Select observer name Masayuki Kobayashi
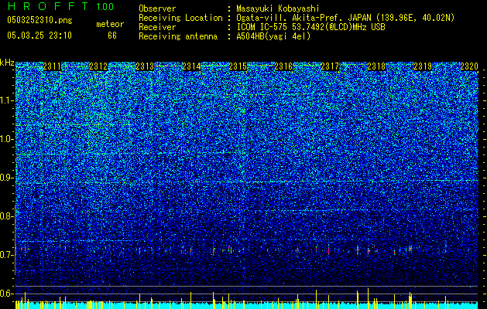The width and height of the screenshot is (487, 309). (x=278, y=9)
